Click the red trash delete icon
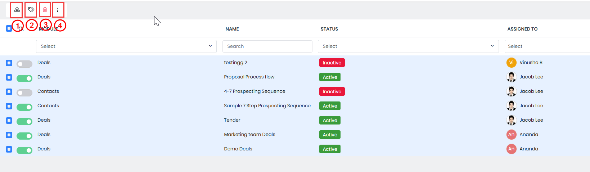The height and width of the screenshot is (172, 590). [x=45, y=10]
